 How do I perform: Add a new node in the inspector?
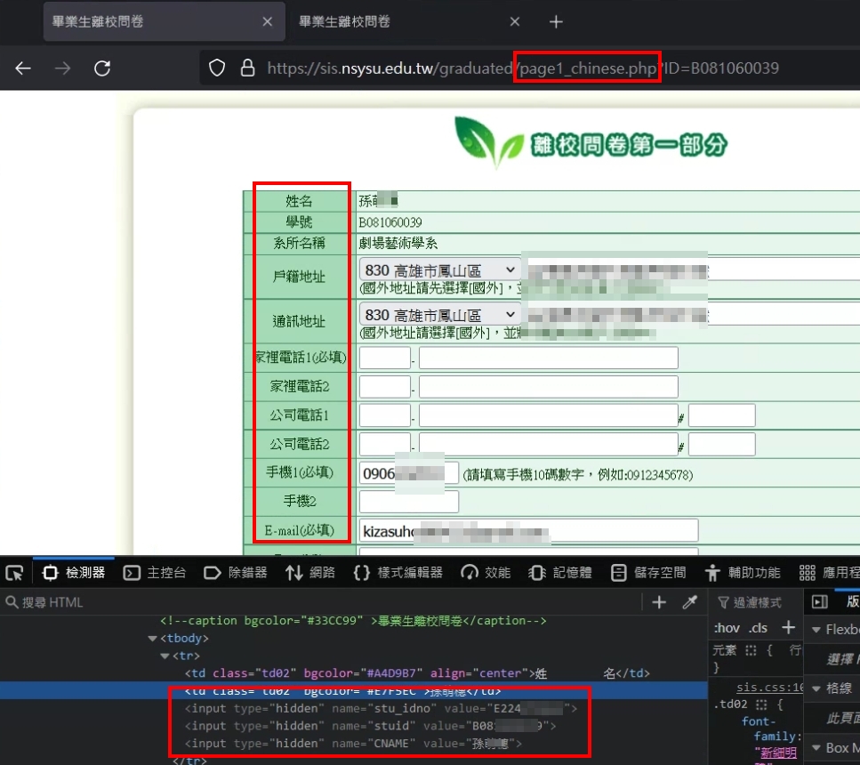(659, 602)
